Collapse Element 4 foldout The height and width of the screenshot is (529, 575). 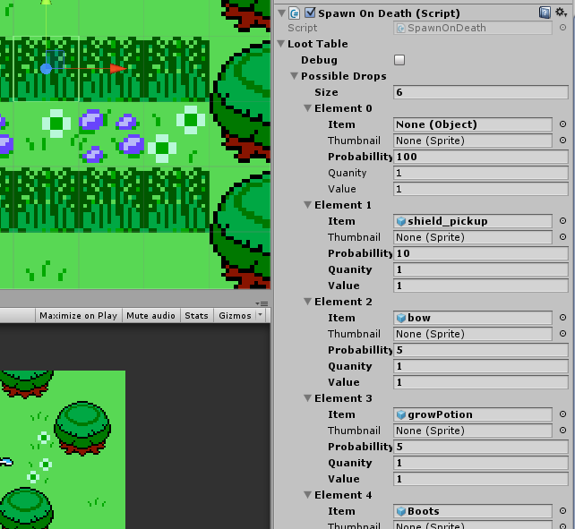click(308, 495)
